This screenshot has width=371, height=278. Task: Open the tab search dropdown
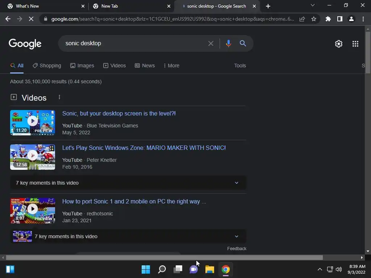pos(313,5)
